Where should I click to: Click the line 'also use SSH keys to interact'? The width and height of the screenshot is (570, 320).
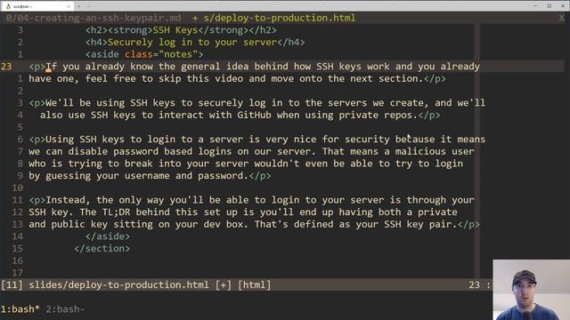[240, 115]
